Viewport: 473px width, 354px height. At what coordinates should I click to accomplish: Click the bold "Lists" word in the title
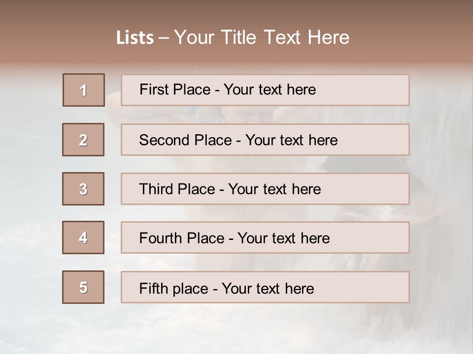pyautogui.click(x=135, y=38)
